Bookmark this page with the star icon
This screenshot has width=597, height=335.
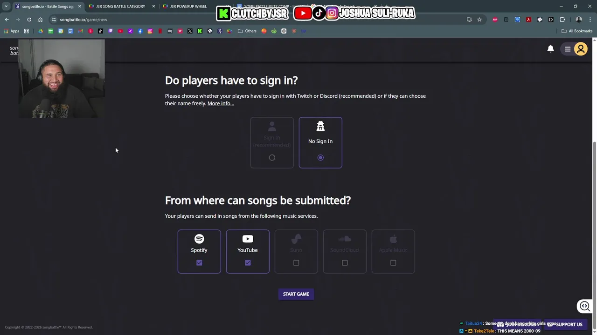[x=479, y=20]
